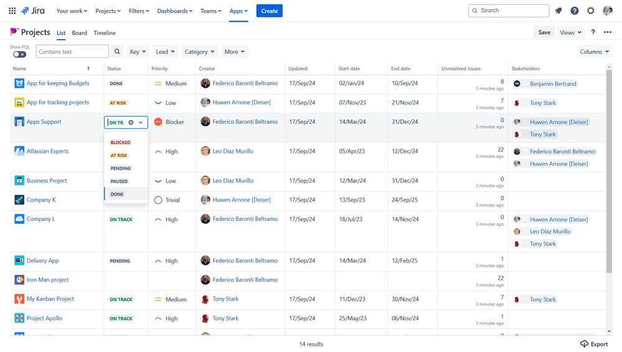Open the Delivery App project link
Image resolution: width=622 pixels, height=352 pixels.
coord(42,261)
